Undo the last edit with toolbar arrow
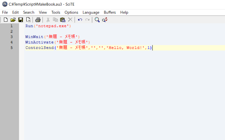Viewport: 225px width, 140px height. tap(80, 20)
